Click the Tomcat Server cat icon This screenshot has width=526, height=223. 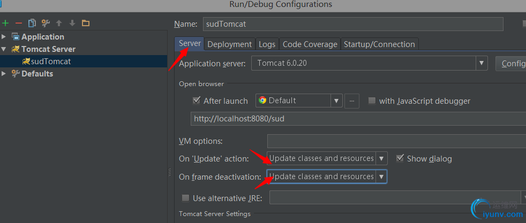16,49
